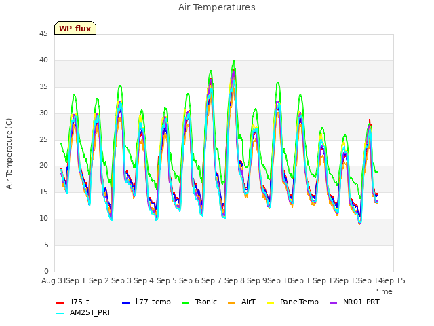
Task: Toggle the li75_t legend entry
Action: tap(73, 302)
